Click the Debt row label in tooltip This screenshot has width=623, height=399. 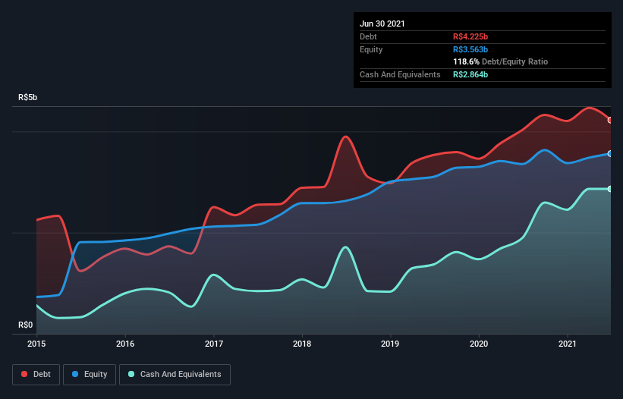[x=368, y=36]
